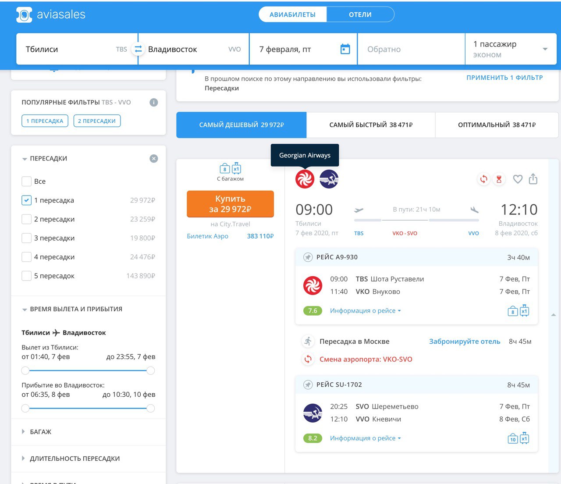This screenshot has width=561, height=484.
Task: Select САМЫЙ ДЕШЕВЫЙ 29 972₽ sorting tab
Action: click(241, 125)
